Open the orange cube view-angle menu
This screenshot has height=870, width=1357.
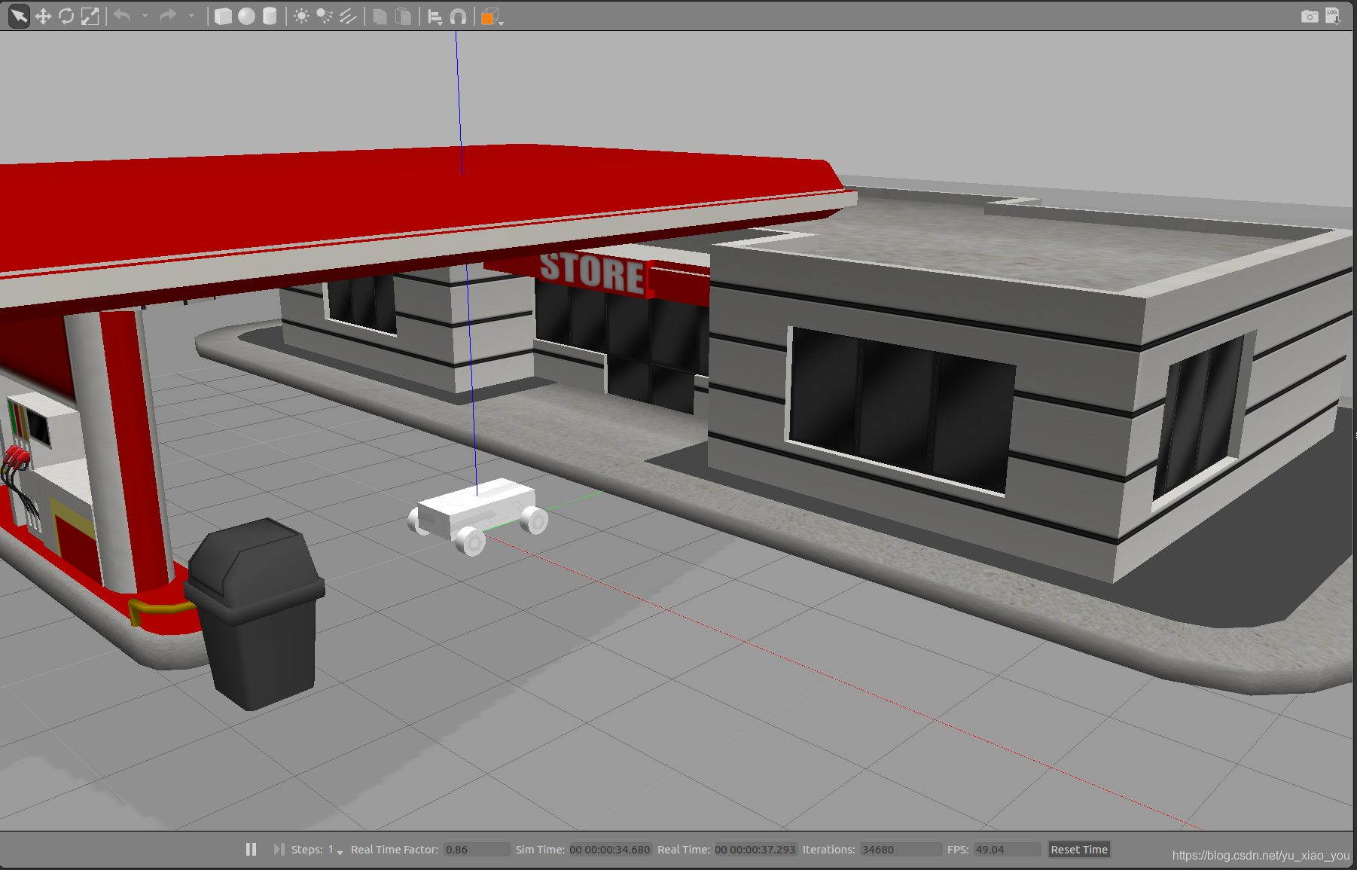[x=491, y=17]
